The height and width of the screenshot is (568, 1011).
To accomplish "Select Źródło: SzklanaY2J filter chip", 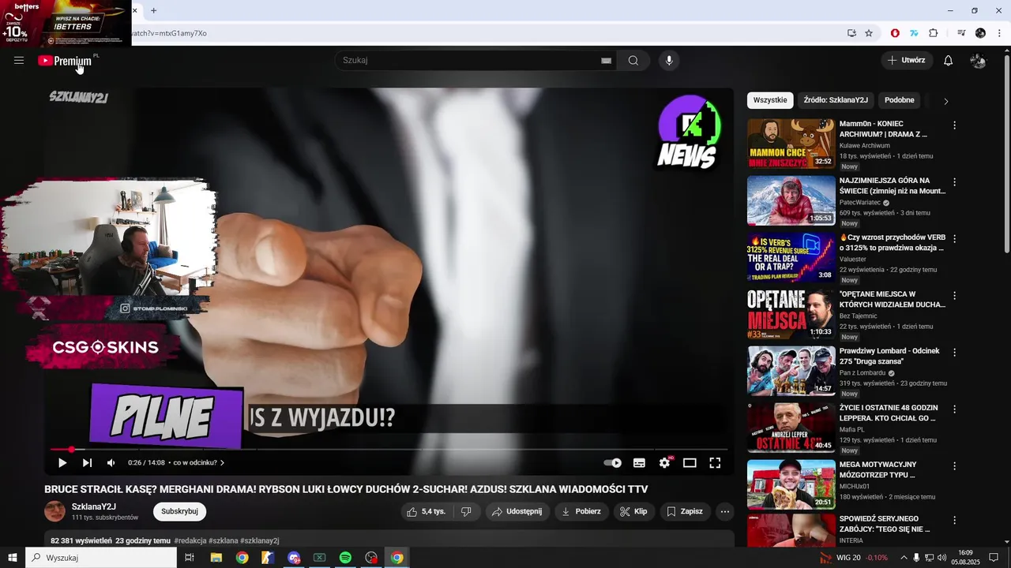I will click(x=836, y=100).
